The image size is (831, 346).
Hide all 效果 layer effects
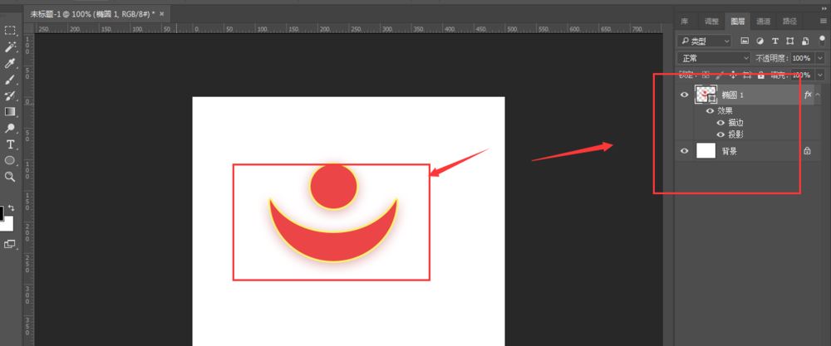[x=711, y=111]
